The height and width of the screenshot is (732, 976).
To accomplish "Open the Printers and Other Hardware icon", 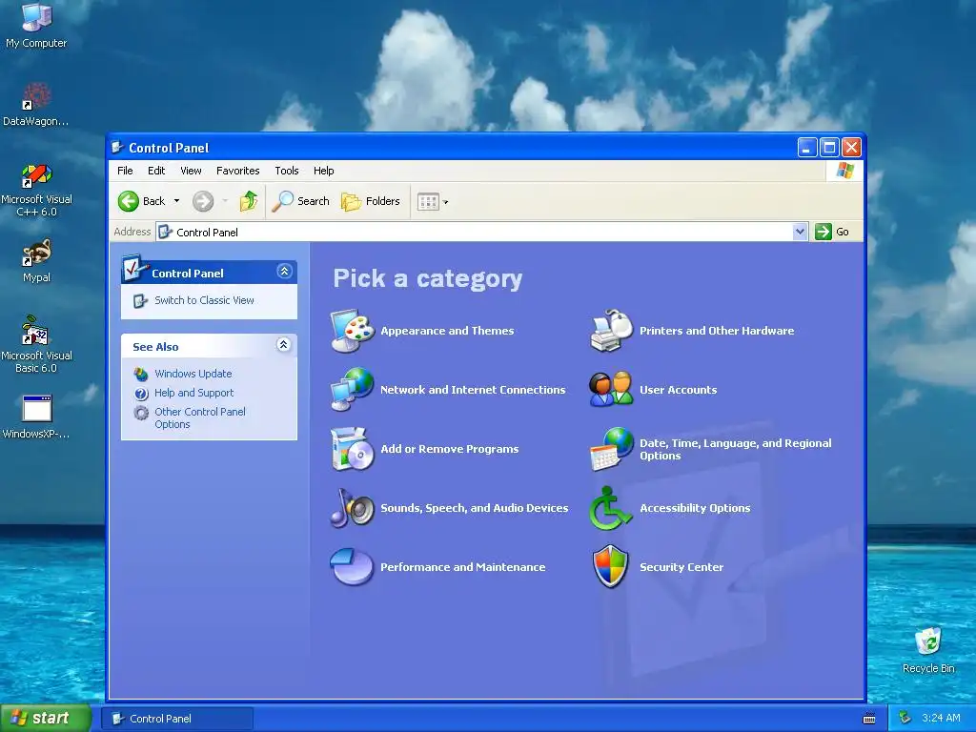I will (x=611, y=331).
